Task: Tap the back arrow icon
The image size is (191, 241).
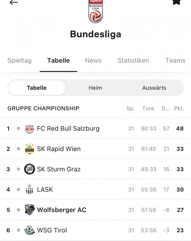Action: click(x=14, y=2)
